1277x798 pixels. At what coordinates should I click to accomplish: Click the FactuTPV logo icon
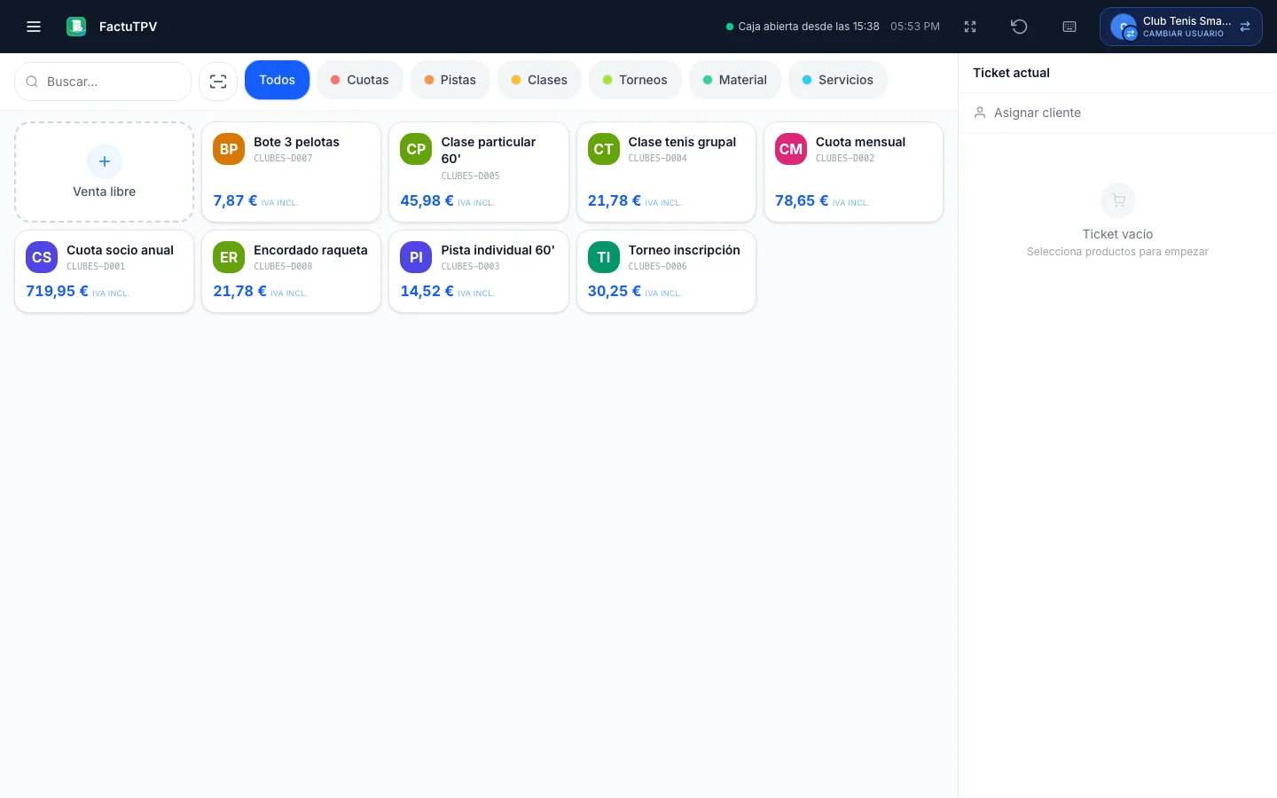click(x=76, y=27)
